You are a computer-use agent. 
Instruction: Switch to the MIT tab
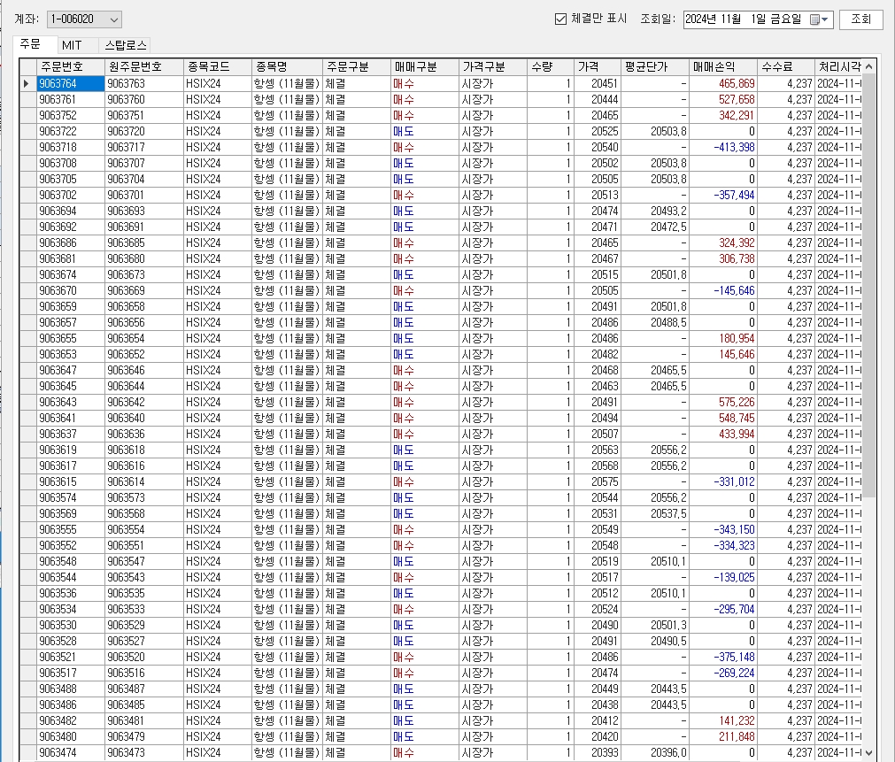72,45
